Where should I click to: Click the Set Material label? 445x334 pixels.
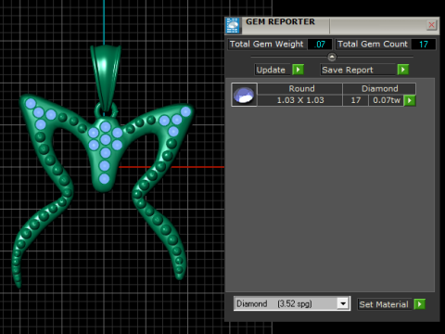[x=384, y=304]
